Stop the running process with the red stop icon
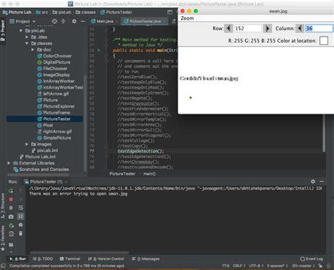Viewport: 334px width, 270px height. tap(11, 199)
